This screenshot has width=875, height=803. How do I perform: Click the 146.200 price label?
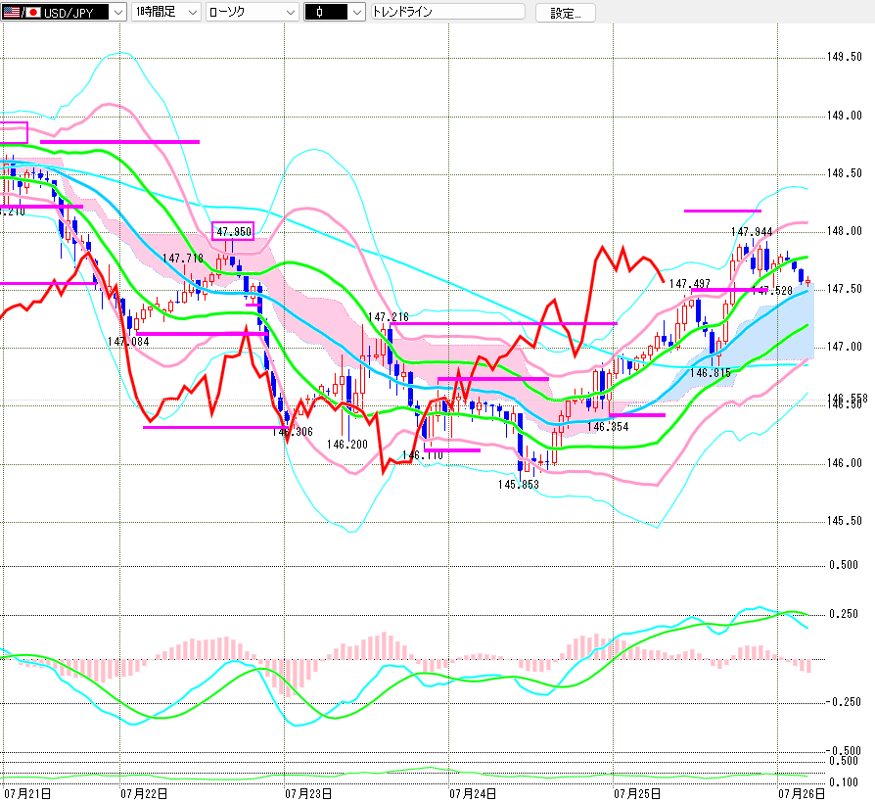pyautogui.click(x=347, y=445)
